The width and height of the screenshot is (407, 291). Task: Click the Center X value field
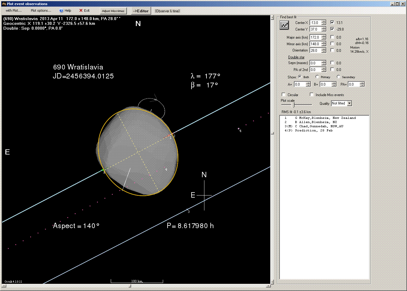click(x=315, y=23)
